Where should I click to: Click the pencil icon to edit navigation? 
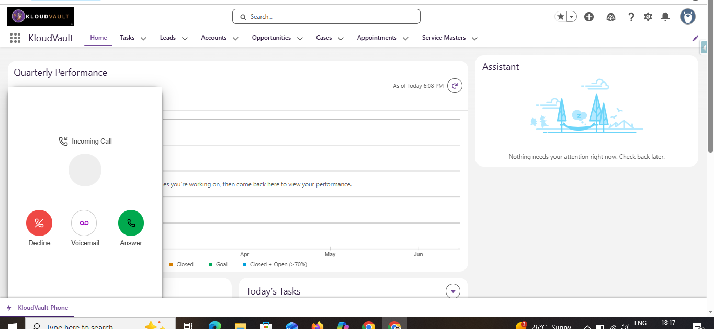point(695,38)
